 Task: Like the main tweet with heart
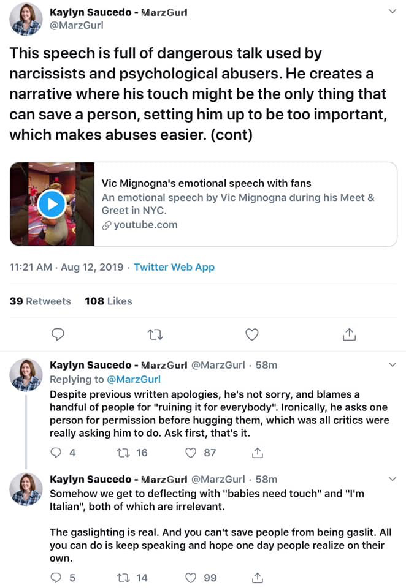[251, 334]
